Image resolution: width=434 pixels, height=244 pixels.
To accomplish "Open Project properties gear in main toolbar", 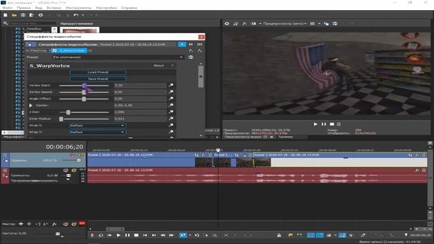I will pyautogui.click(x=41, y=15).
